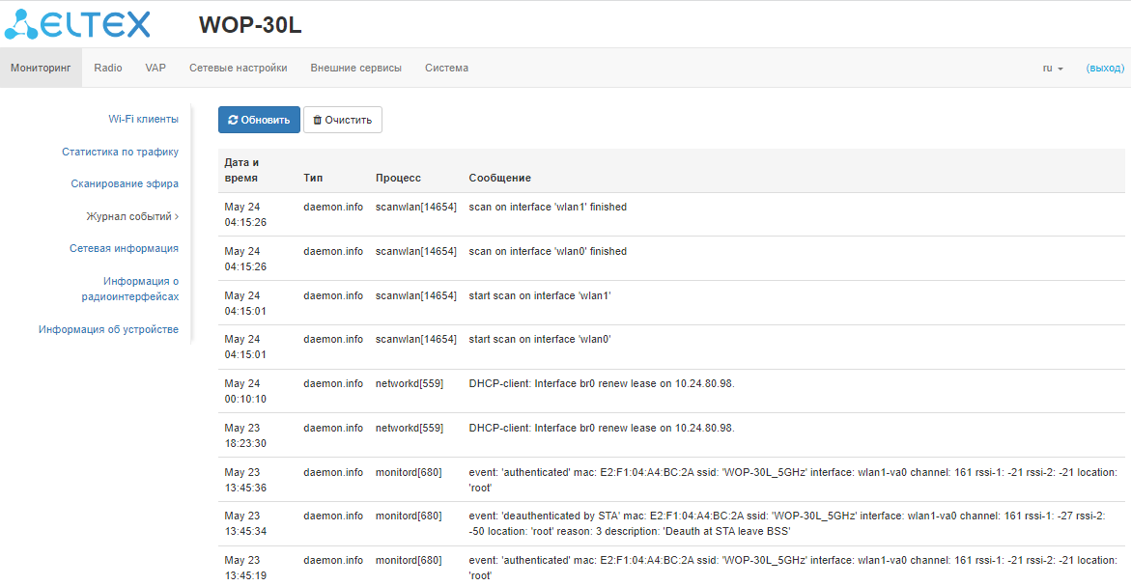Expand the Журнал событий sidebar item
1131x586 pixels.
point(132,216)
